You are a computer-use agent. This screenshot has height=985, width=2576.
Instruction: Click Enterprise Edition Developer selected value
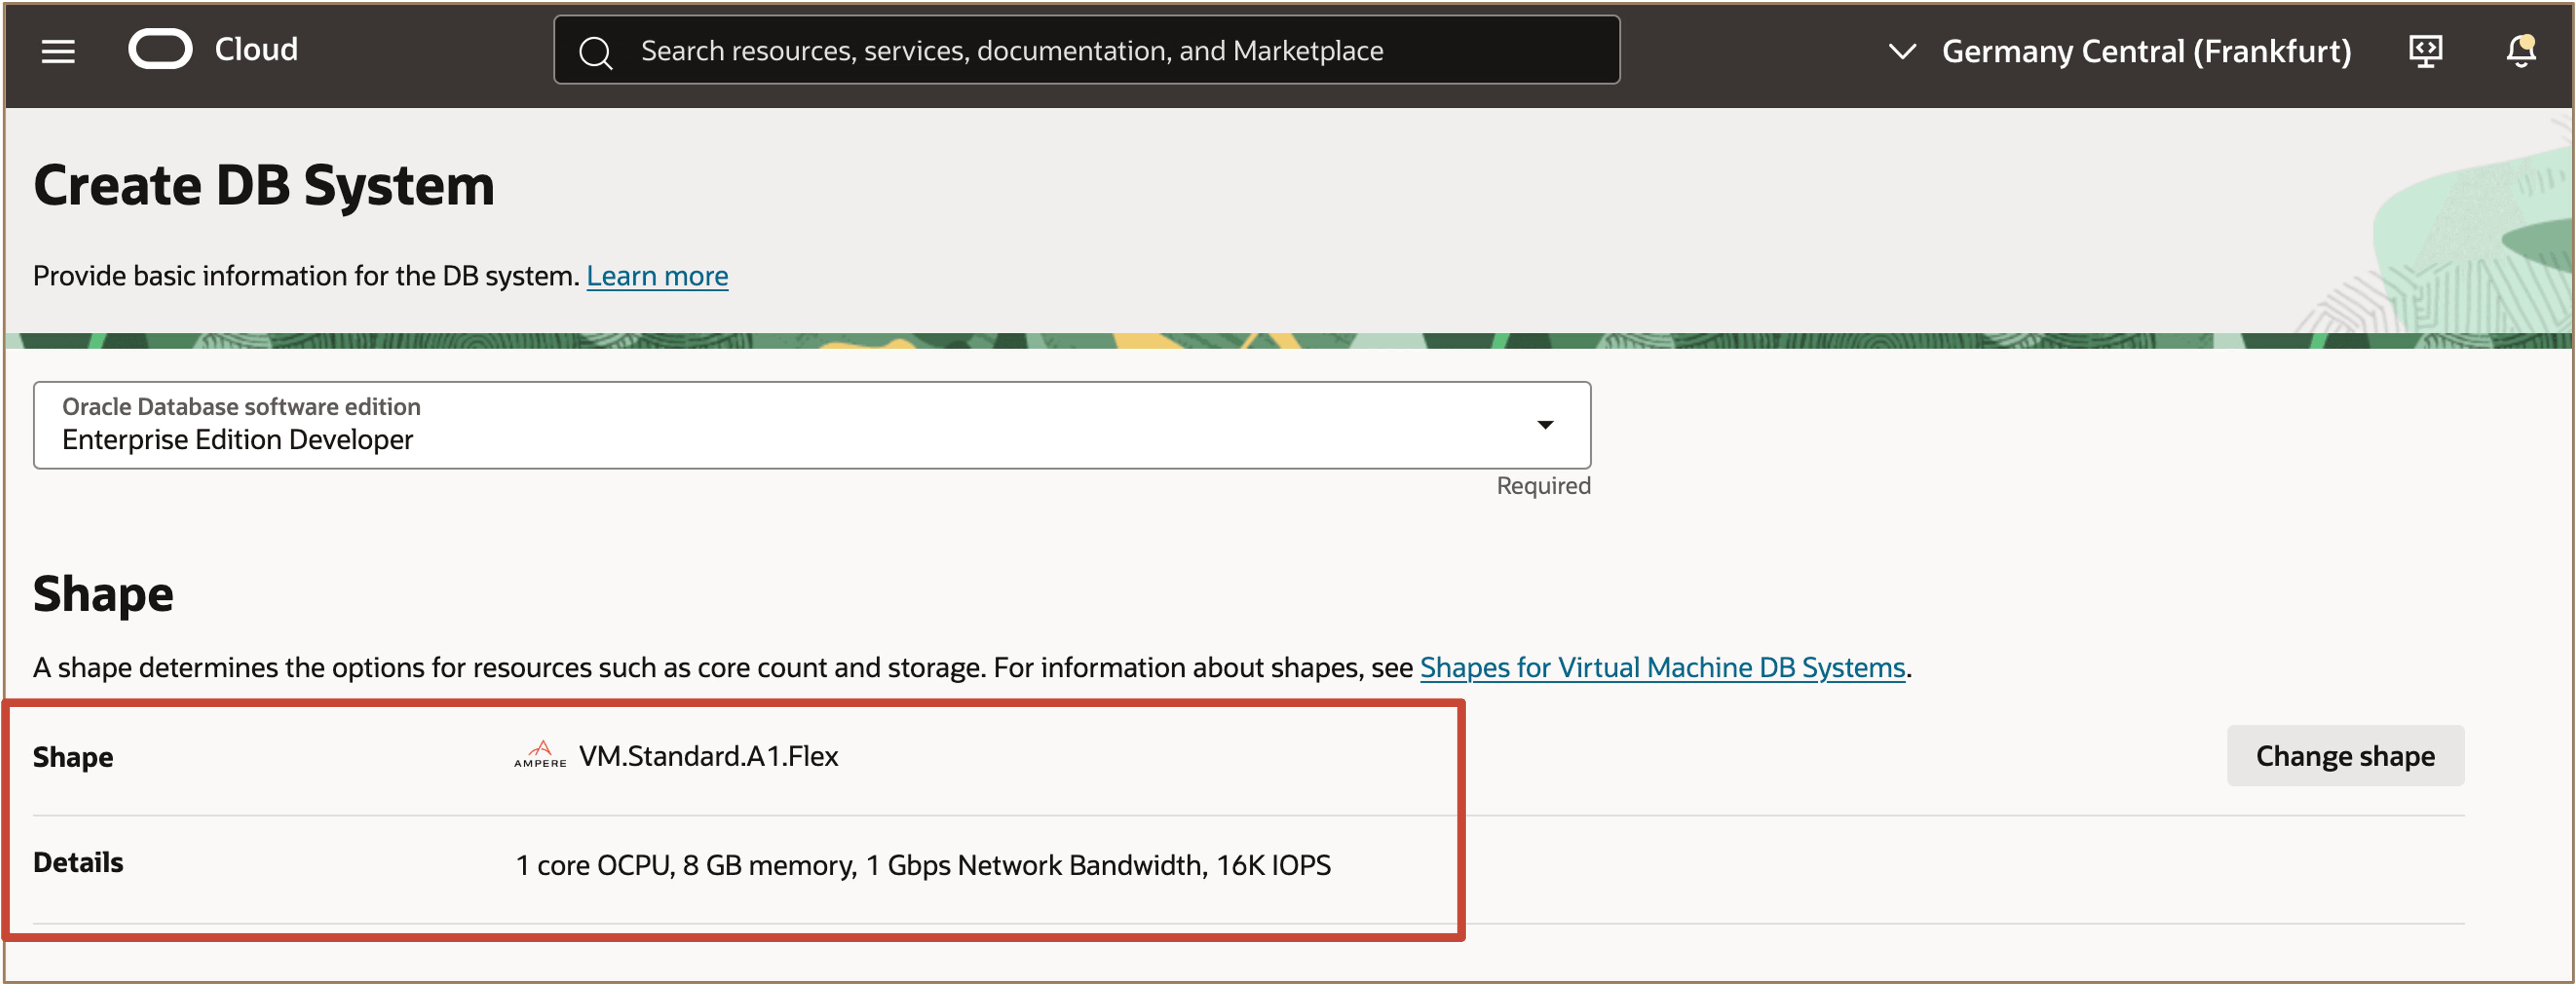coord(237,440)
